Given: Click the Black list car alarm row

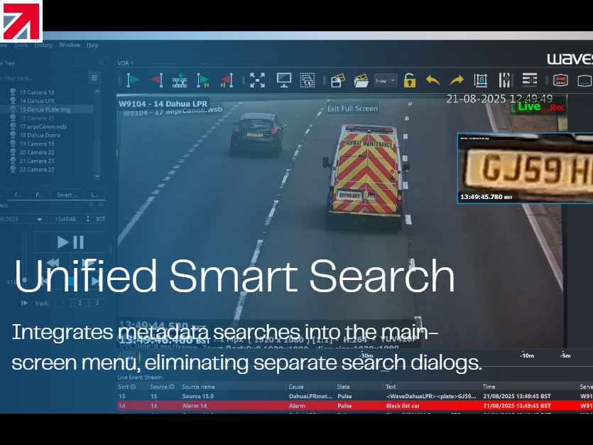Looking at the screenshot, I should (x=403, y=405).
